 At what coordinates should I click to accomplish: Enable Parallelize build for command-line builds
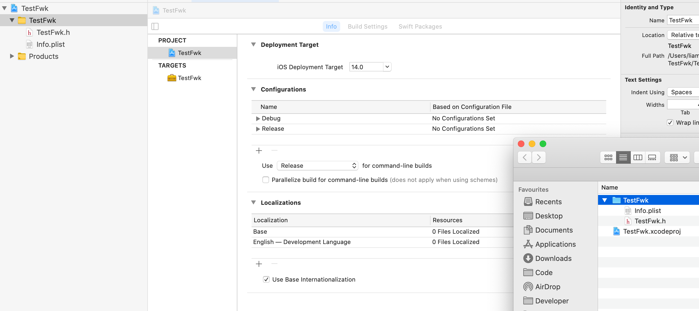coord(266,180)
